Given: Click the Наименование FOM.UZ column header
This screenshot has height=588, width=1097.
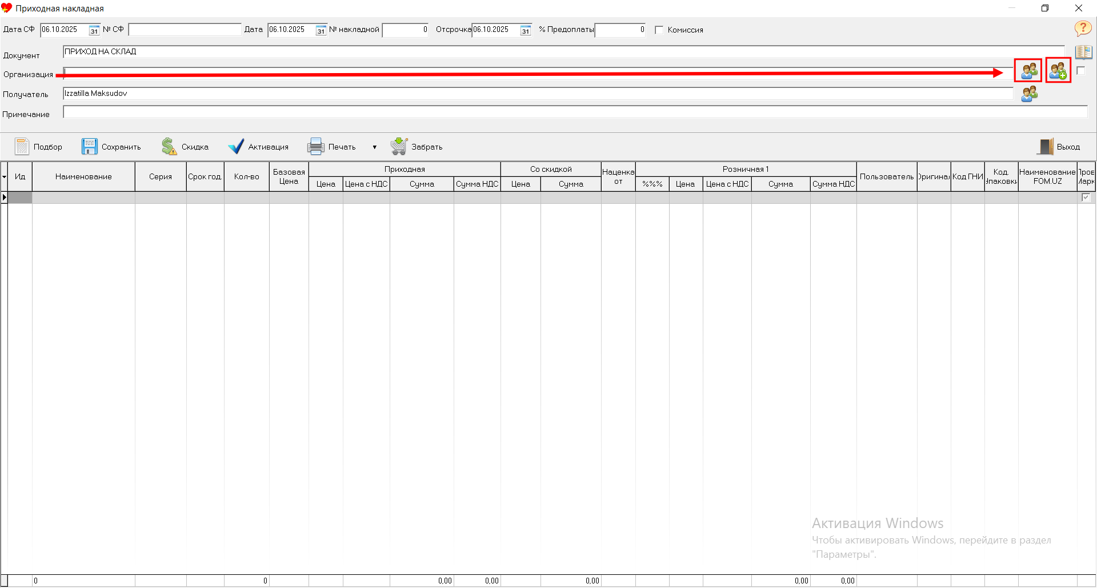Looking at the screenshot, I should point(1048,177).
